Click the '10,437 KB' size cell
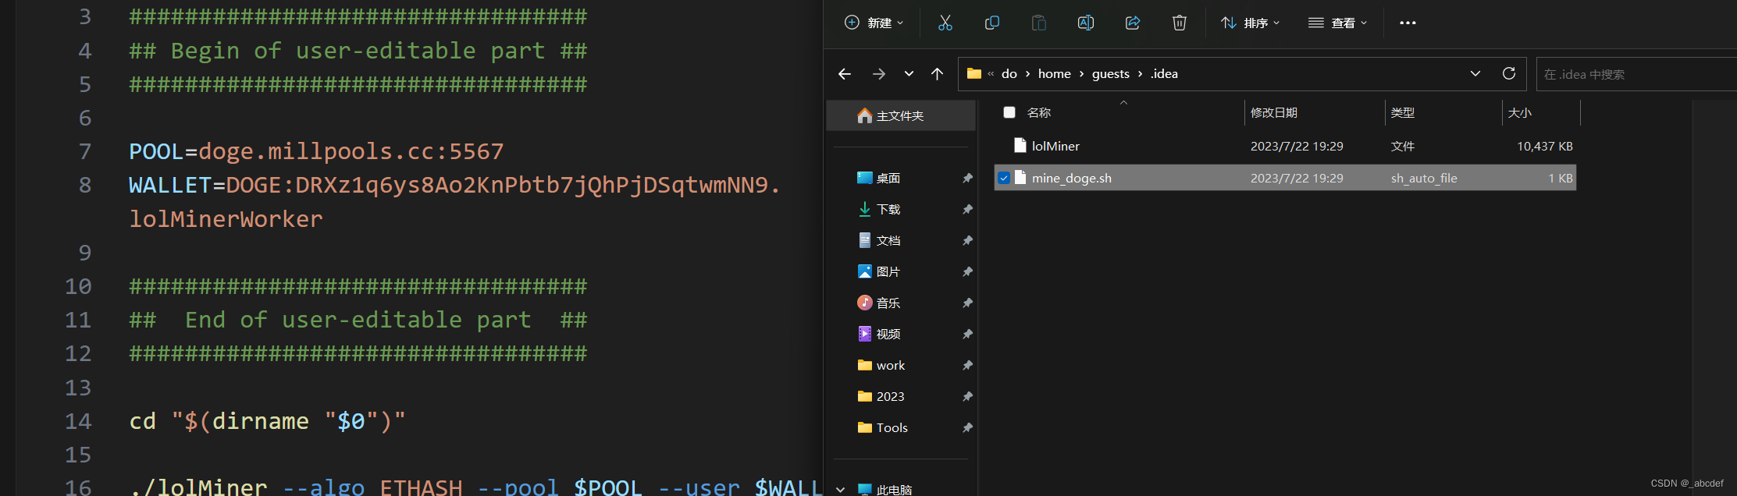 coord(1544,146)
